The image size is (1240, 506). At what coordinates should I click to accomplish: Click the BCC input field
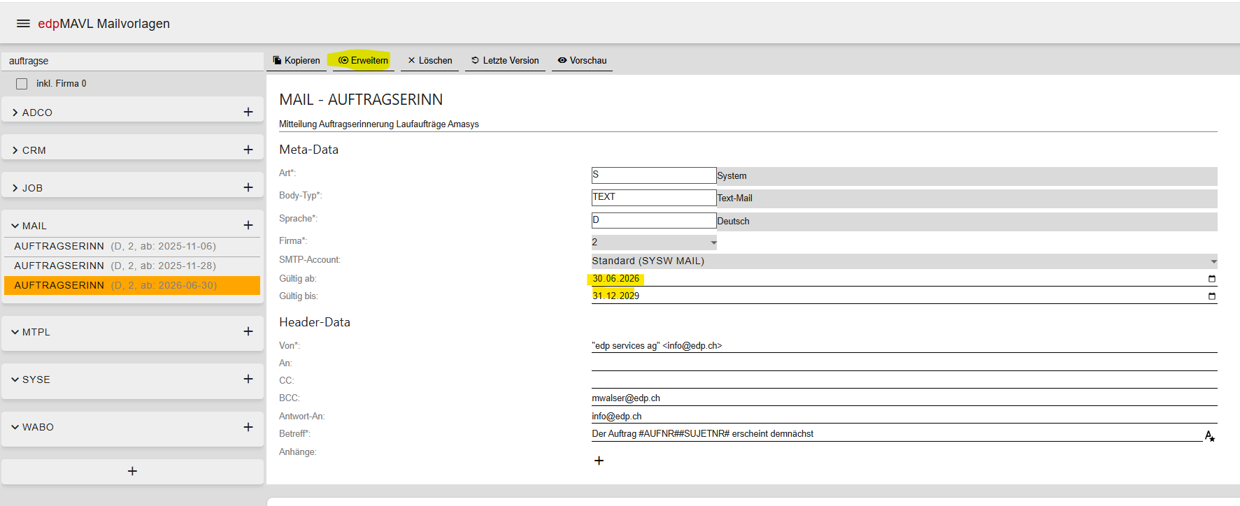click(904, 398)
